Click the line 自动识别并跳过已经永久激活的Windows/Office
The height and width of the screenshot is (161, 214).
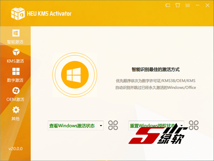coord(156,87)
